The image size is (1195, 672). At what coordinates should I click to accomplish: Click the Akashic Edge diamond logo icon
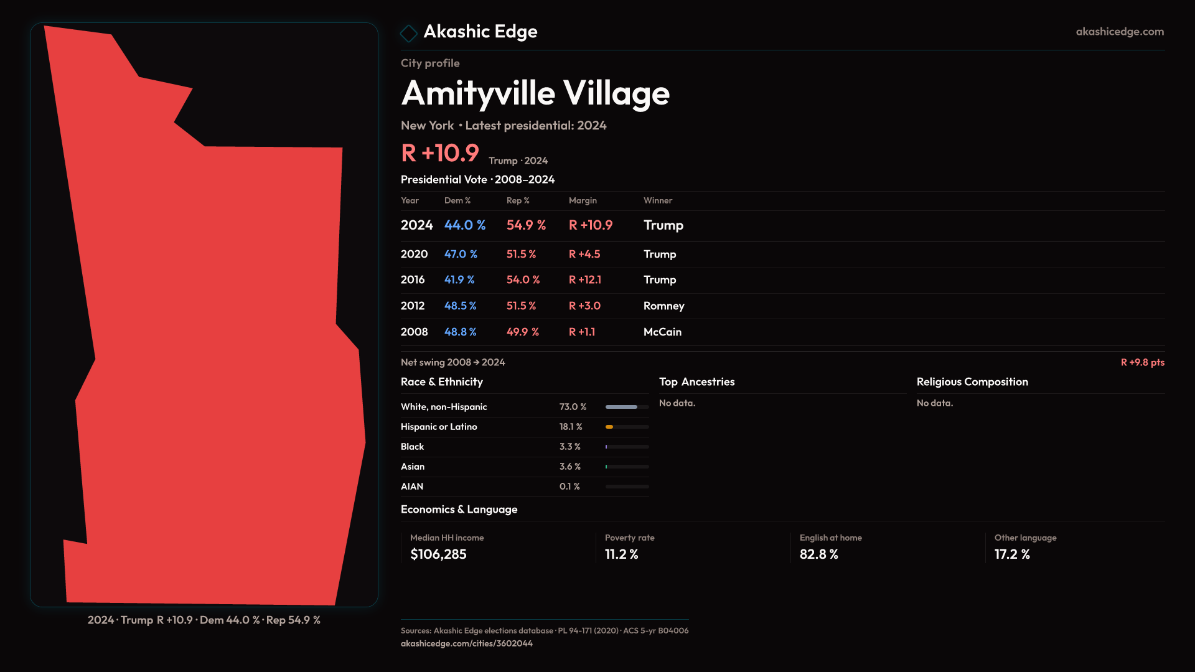point(409,33)
